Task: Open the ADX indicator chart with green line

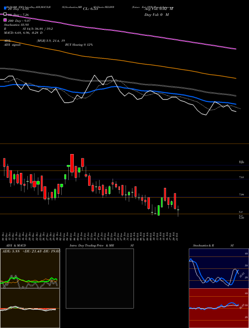Action: 30,268
